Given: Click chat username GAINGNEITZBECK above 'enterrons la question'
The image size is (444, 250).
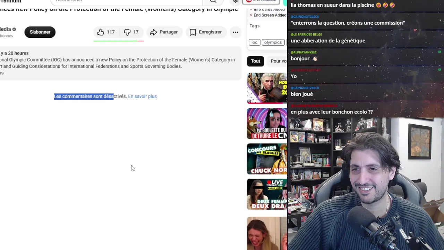Looking at the screenshot, I should [305, 17].
